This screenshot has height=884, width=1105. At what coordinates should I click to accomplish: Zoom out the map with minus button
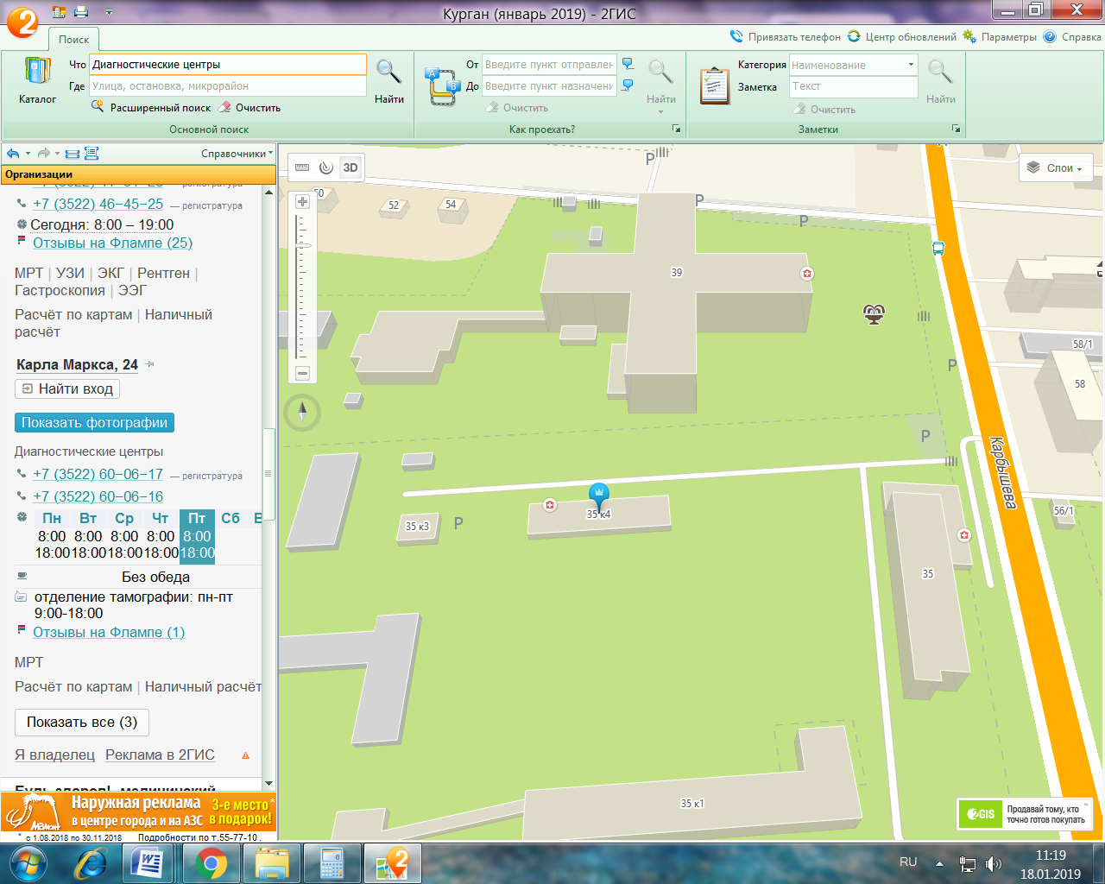click(302, 374)
